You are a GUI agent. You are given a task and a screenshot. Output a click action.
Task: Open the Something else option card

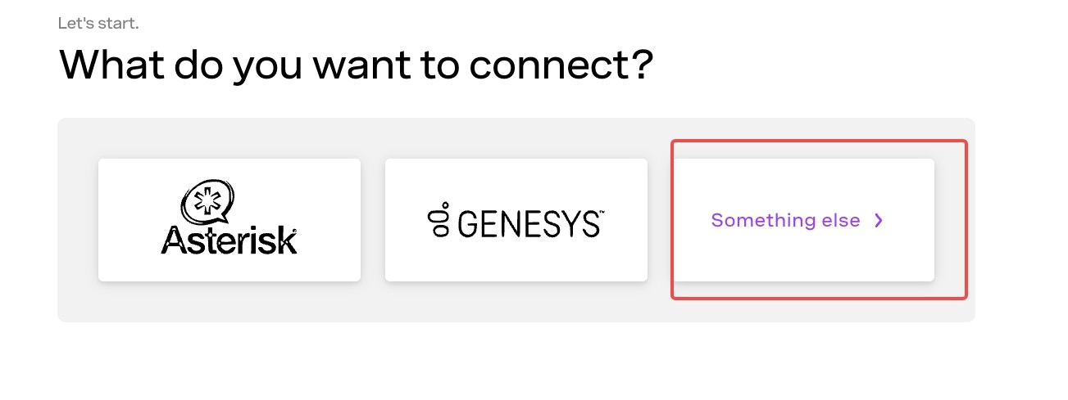click(803, 220)
